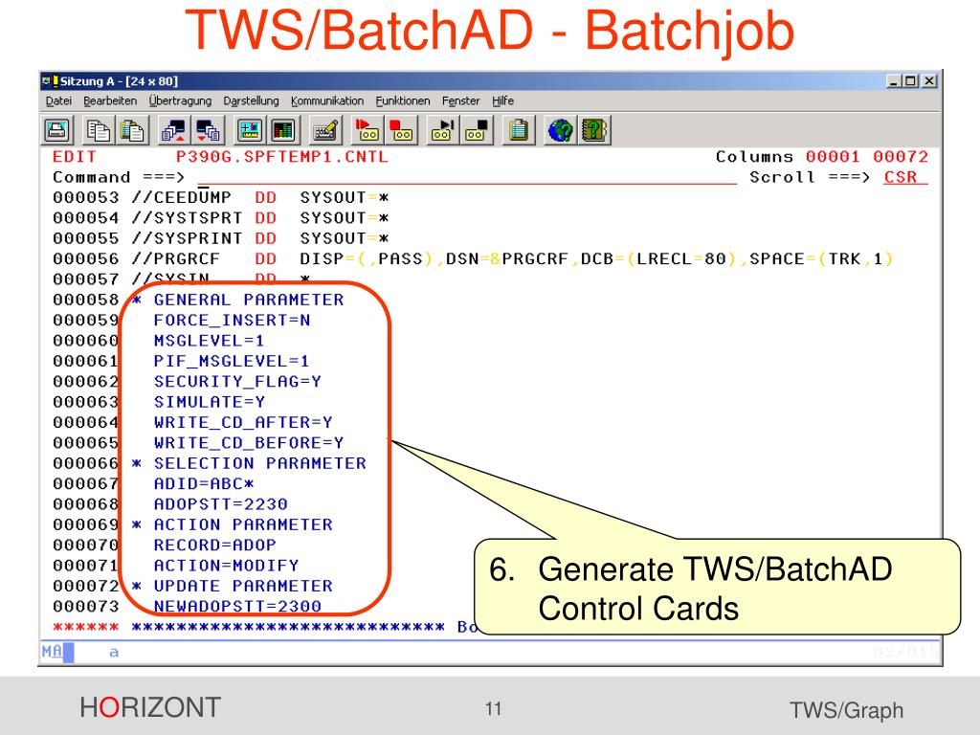The width and height of the screenshot is (980, 735).
Task: Click the clipboard notepad toolbar icon
Action: [x=518, y=130]
